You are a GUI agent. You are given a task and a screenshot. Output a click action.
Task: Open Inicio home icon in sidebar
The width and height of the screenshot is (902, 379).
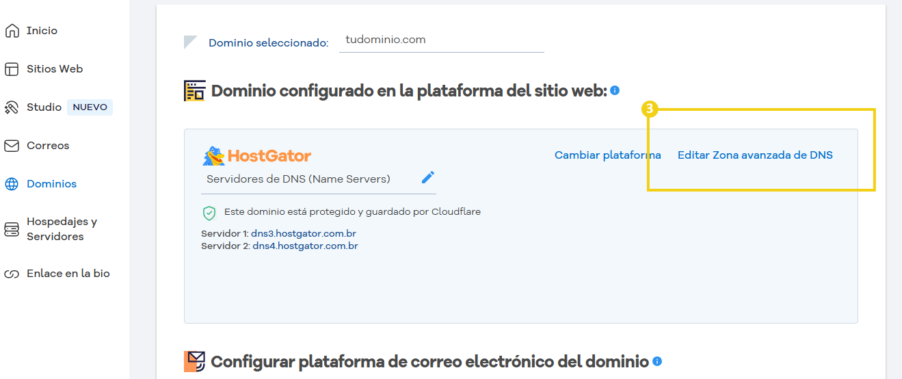[12, 31]
